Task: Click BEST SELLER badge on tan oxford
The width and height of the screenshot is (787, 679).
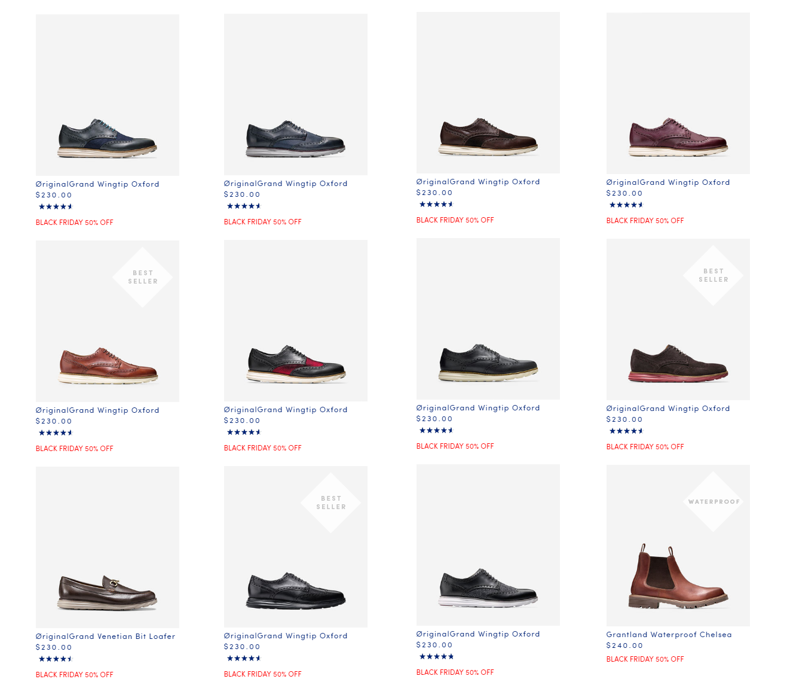Action: [x=142, y=277]
